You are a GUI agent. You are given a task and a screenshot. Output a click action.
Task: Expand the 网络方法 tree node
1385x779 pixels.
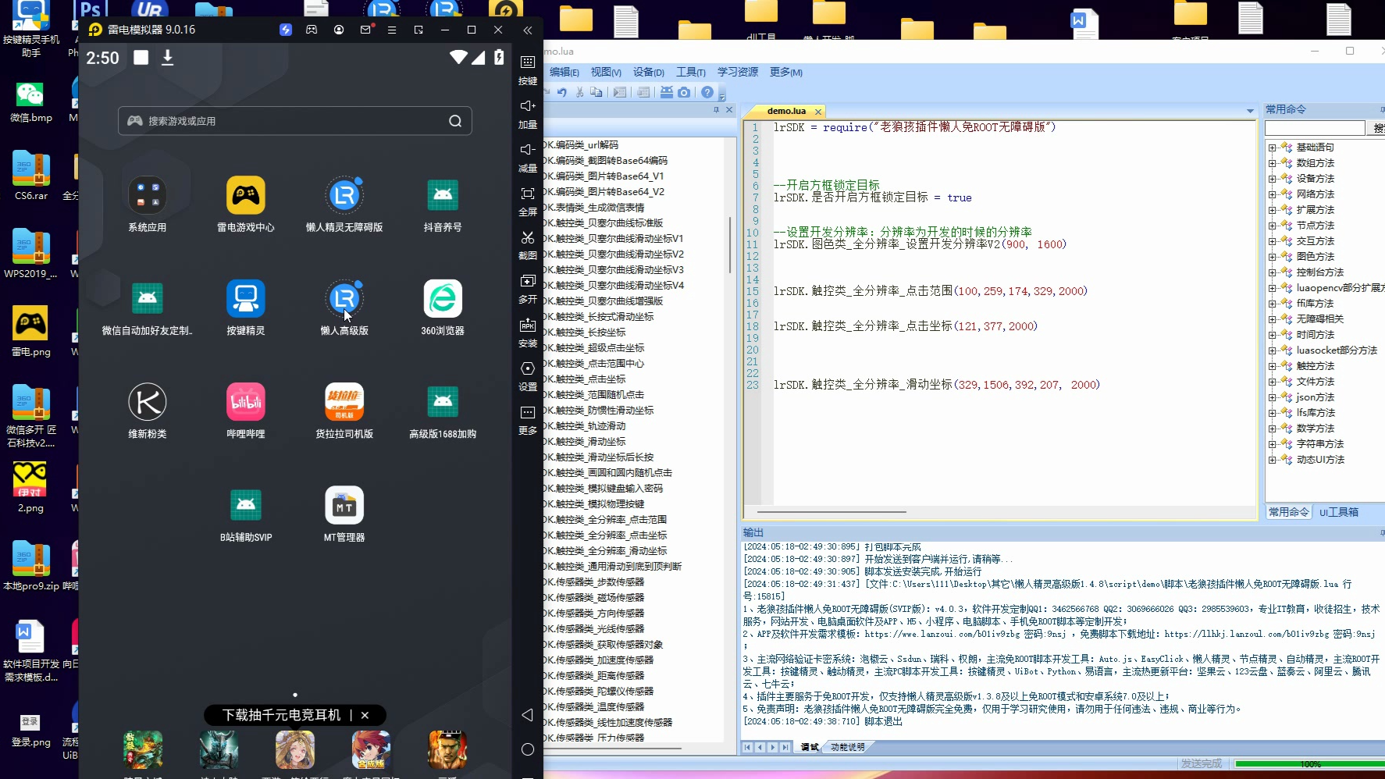click(1272, 194)
